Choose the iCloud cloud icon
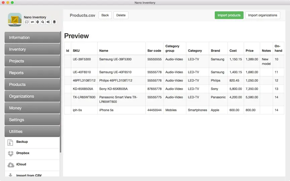290x181 pixels. coord(11,165)
